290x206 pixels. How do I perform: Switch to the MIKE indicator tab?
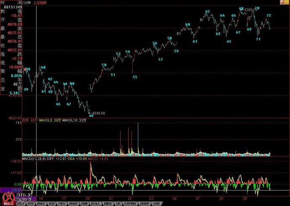107,203
